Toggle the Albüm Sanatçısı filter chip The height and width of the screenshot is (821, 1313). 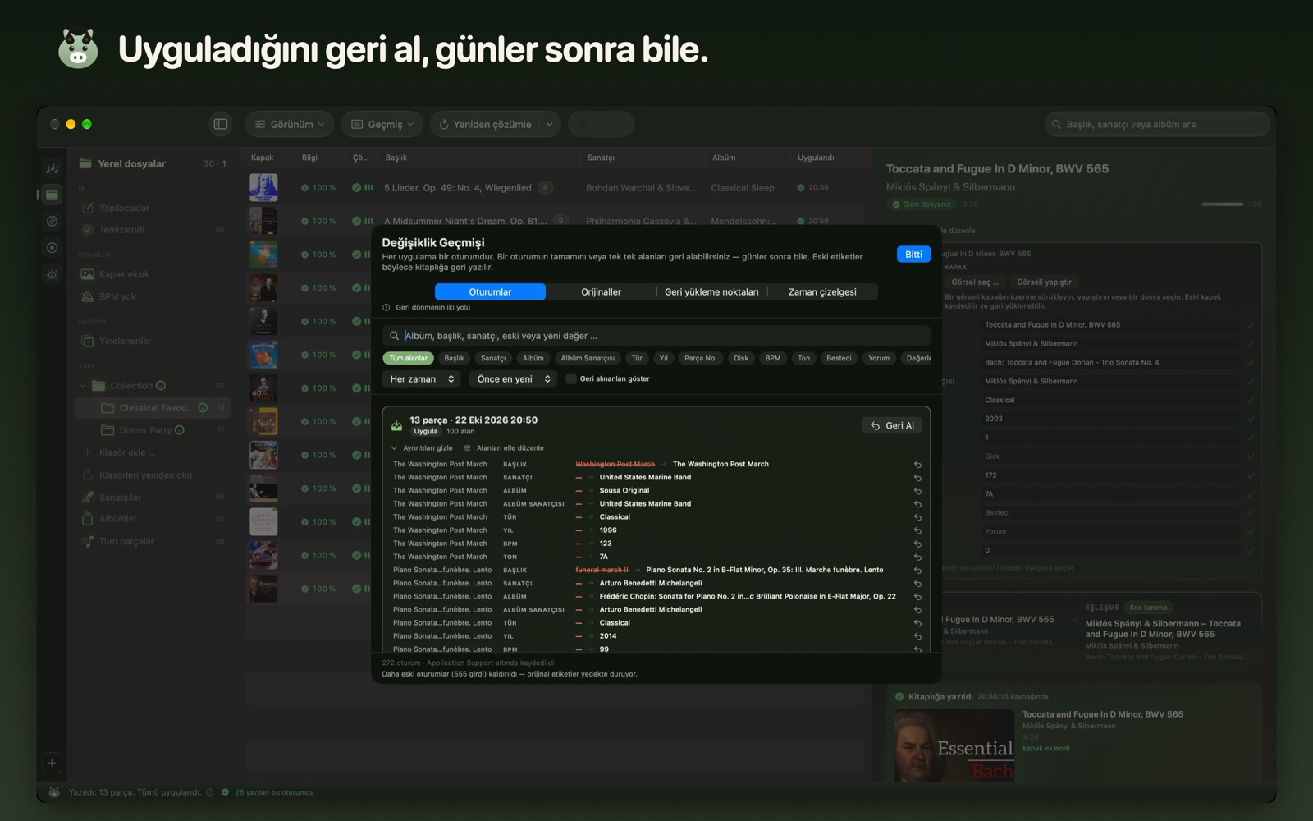coord(588,358)
